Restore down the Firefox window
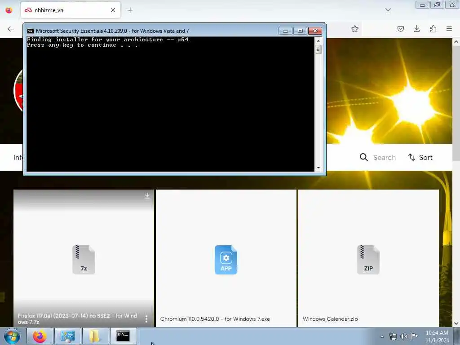 [x=437, y=5]
